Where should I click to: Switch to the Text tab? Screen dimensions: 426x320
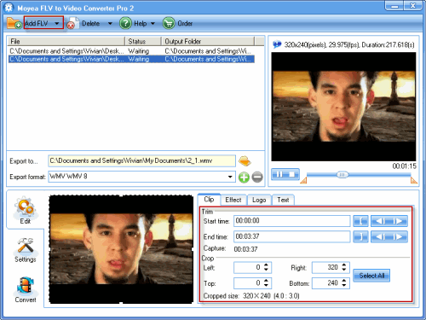tap(283, 200)
